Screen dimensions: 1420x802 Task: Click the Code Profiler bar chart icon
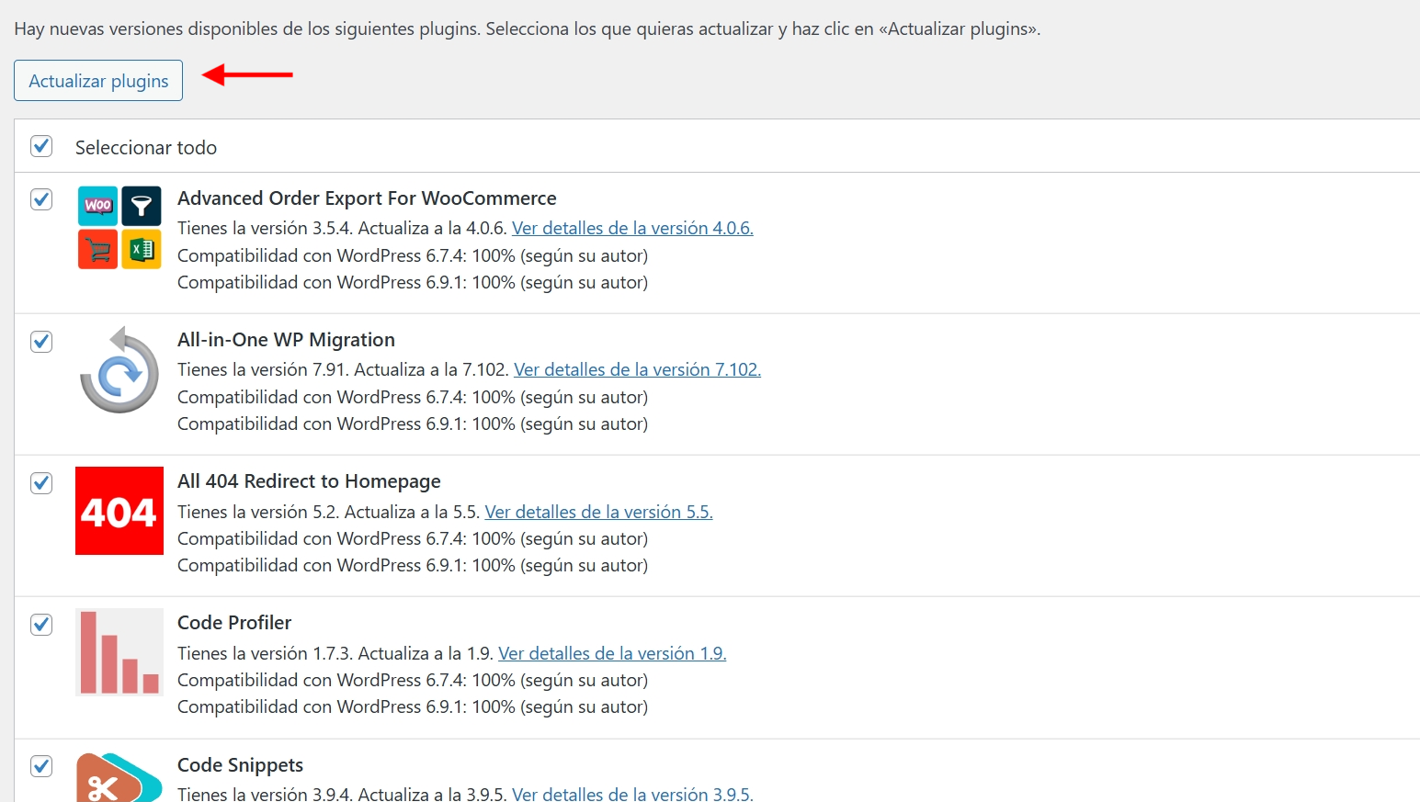tap(119, 652)
